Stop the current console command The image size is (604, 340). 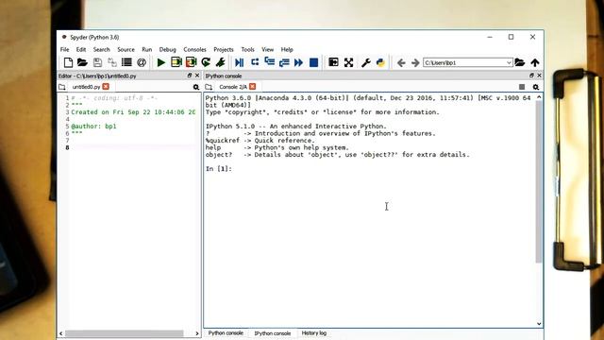(x=522, y=87)
